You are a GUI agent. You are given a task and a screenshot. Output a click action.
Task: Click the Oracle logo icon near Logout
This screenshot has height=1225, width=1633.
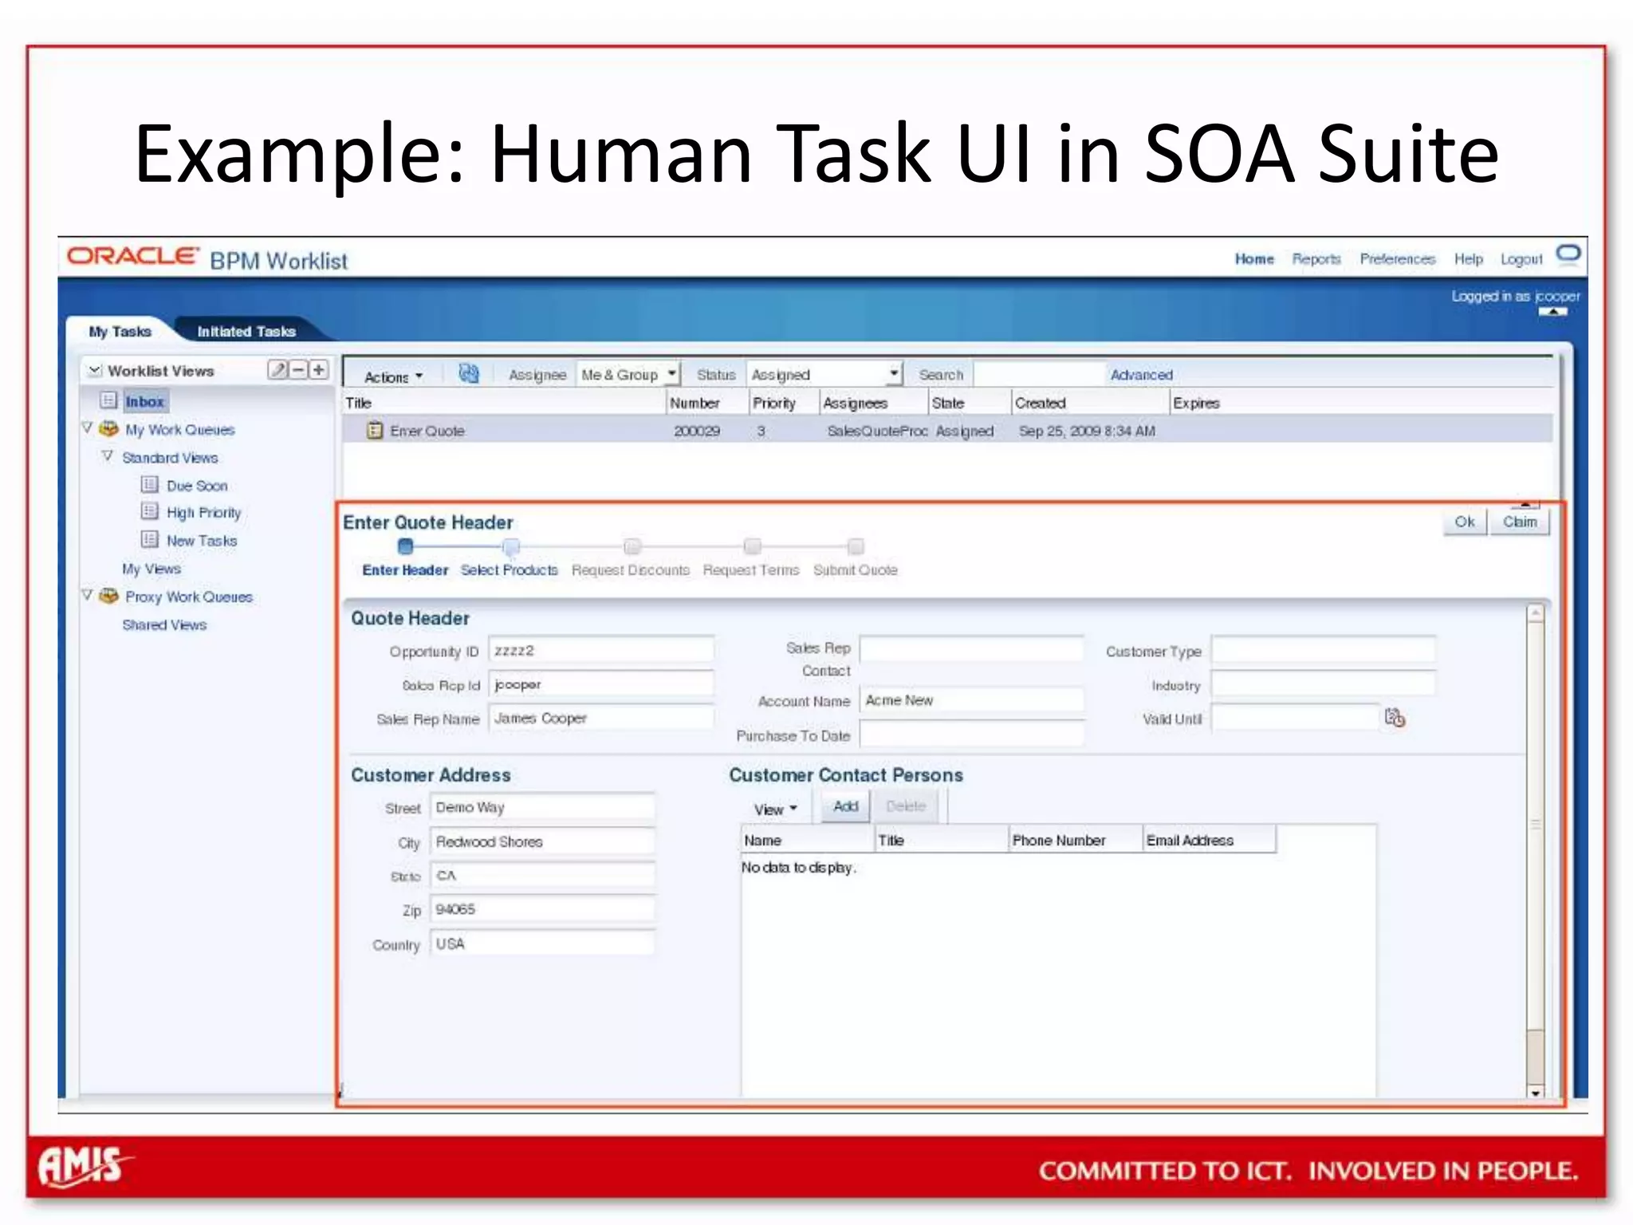[1568, 254]
